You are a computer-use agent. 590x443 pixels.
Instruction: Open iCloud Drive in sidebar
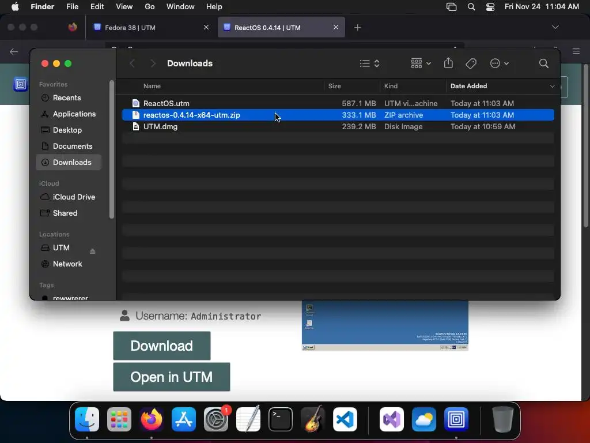(69, 197)
